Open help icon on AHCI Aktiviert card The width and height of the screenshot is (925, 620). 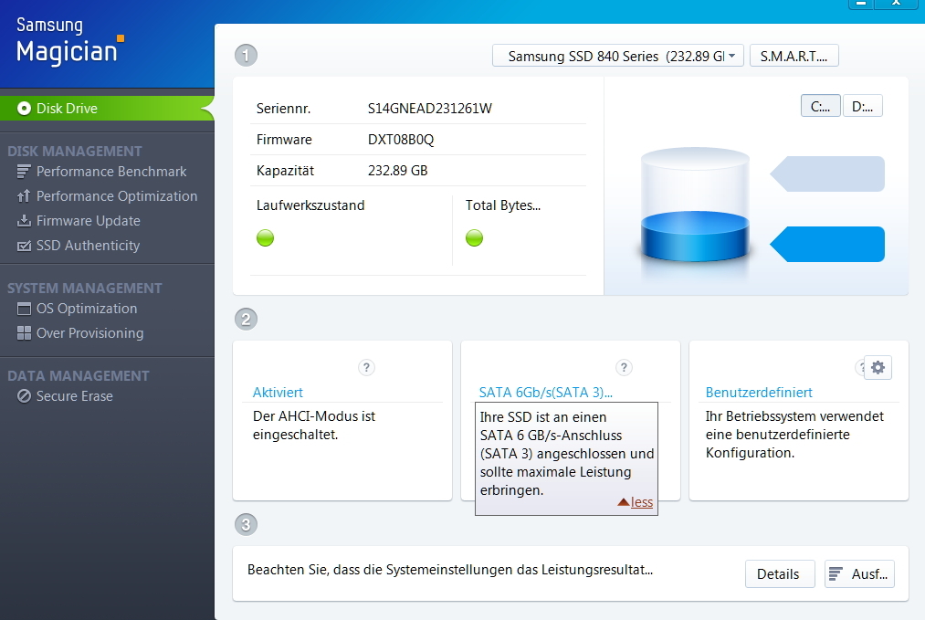pos(366,367)
